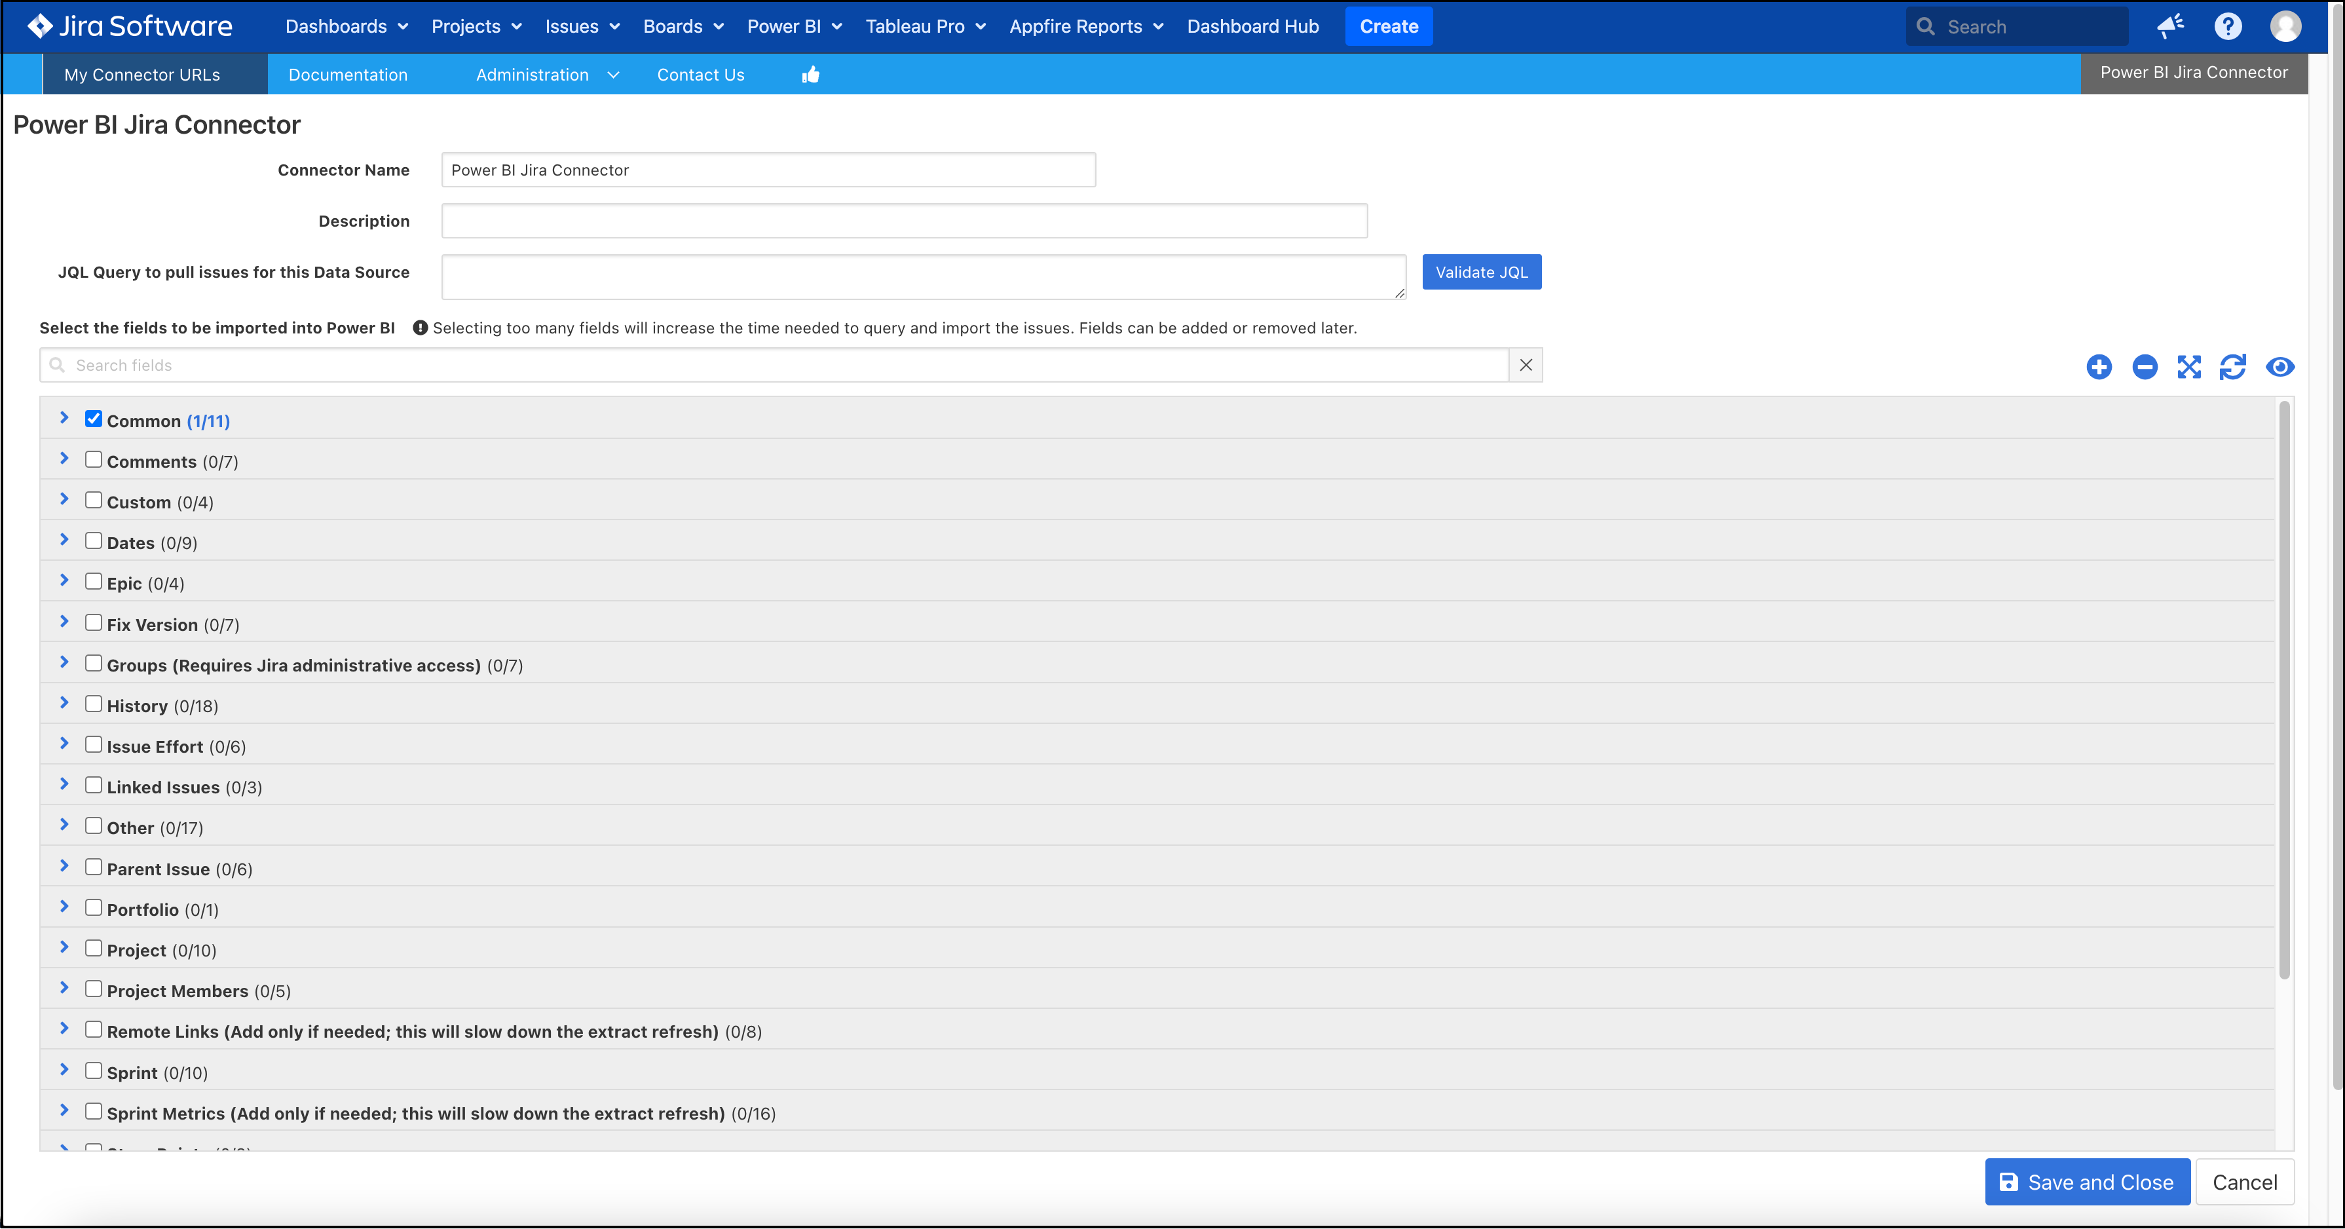Toggle the eye show selected fields icon

[x=2280, y=367]
